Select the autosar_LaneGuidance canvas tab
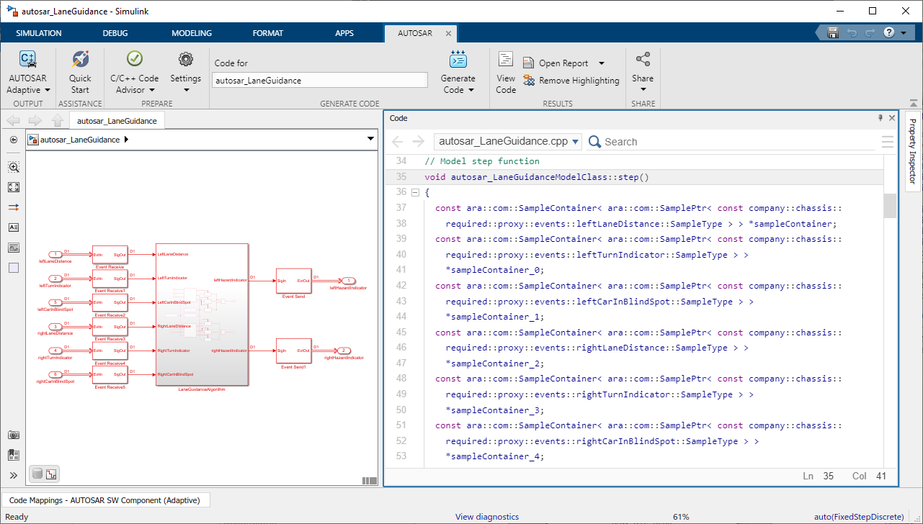Image resolution: width=923 pixels, height=524 pixels. pyautogui.click(x=117, y=121)
